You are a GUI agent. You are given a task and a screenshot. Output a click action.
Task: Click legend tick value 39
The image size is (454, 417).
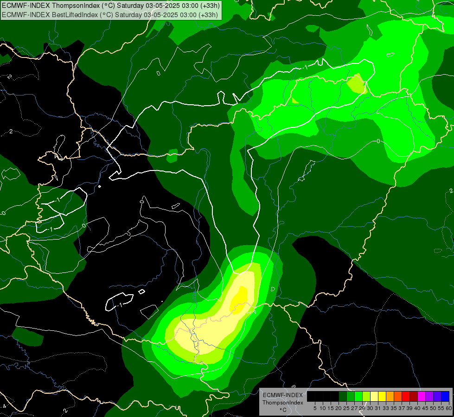[409, 408]
